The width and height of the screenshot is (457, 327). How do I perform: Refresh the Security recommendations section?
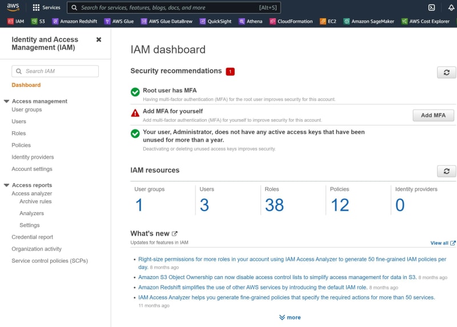click(446, 72)
